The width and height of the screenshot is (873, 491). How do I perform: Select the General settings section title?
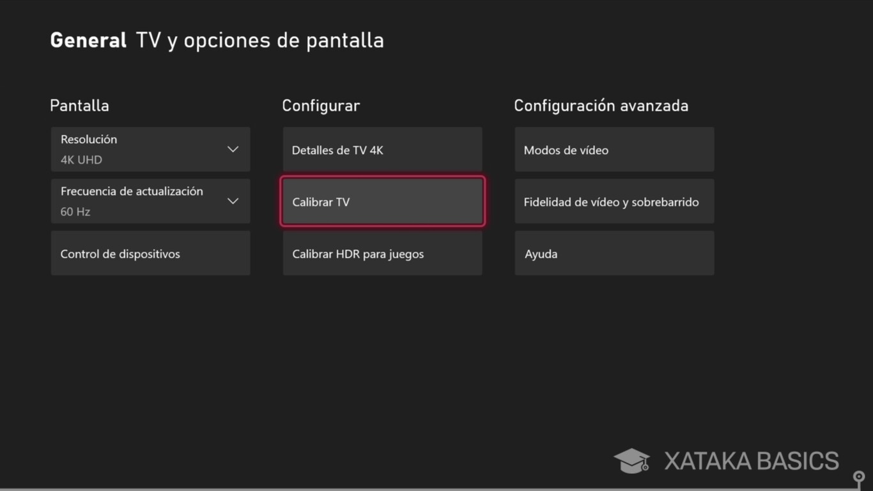pyautogui.click(x=88, y=40)
